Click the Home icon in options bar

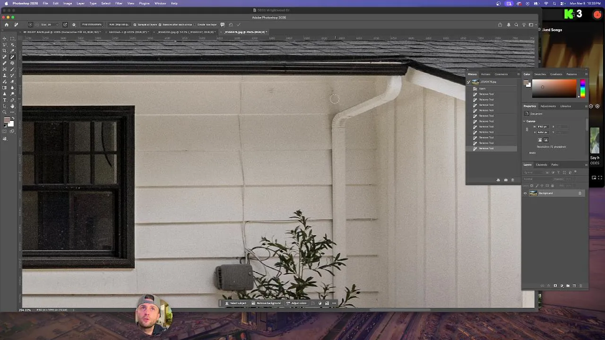(7, 25)
